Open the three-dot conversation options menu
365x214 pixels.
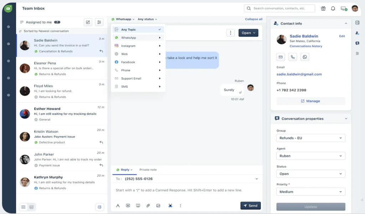point(231,33)
